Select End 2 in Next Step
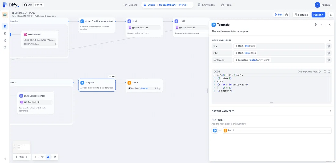Viewport: 336px width, 163px height. pyautogui.click(x=277, y=130)
